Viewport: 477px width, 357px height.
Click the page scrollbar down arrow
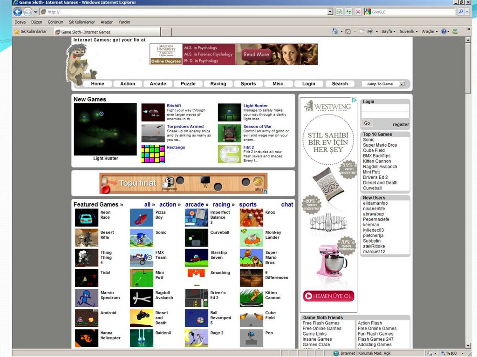click(469, 345)
